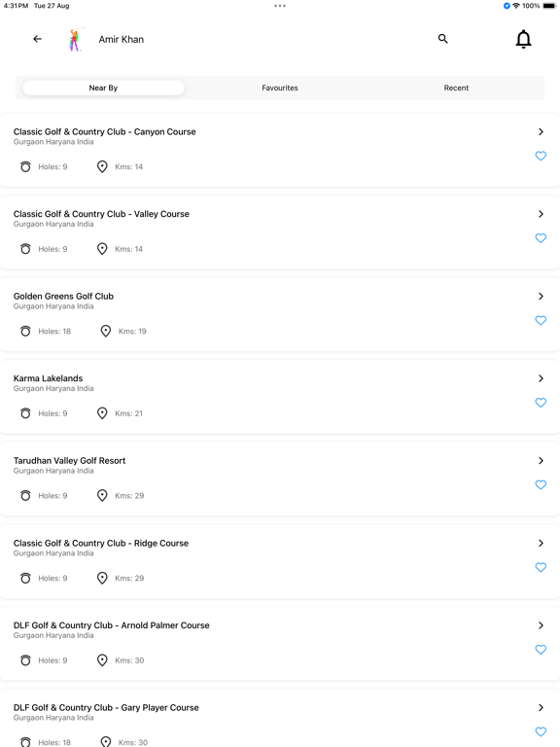The height and width of the screenshot is (747, 560).
Task: Open the search magnifier icon
Action: [443, 39]
